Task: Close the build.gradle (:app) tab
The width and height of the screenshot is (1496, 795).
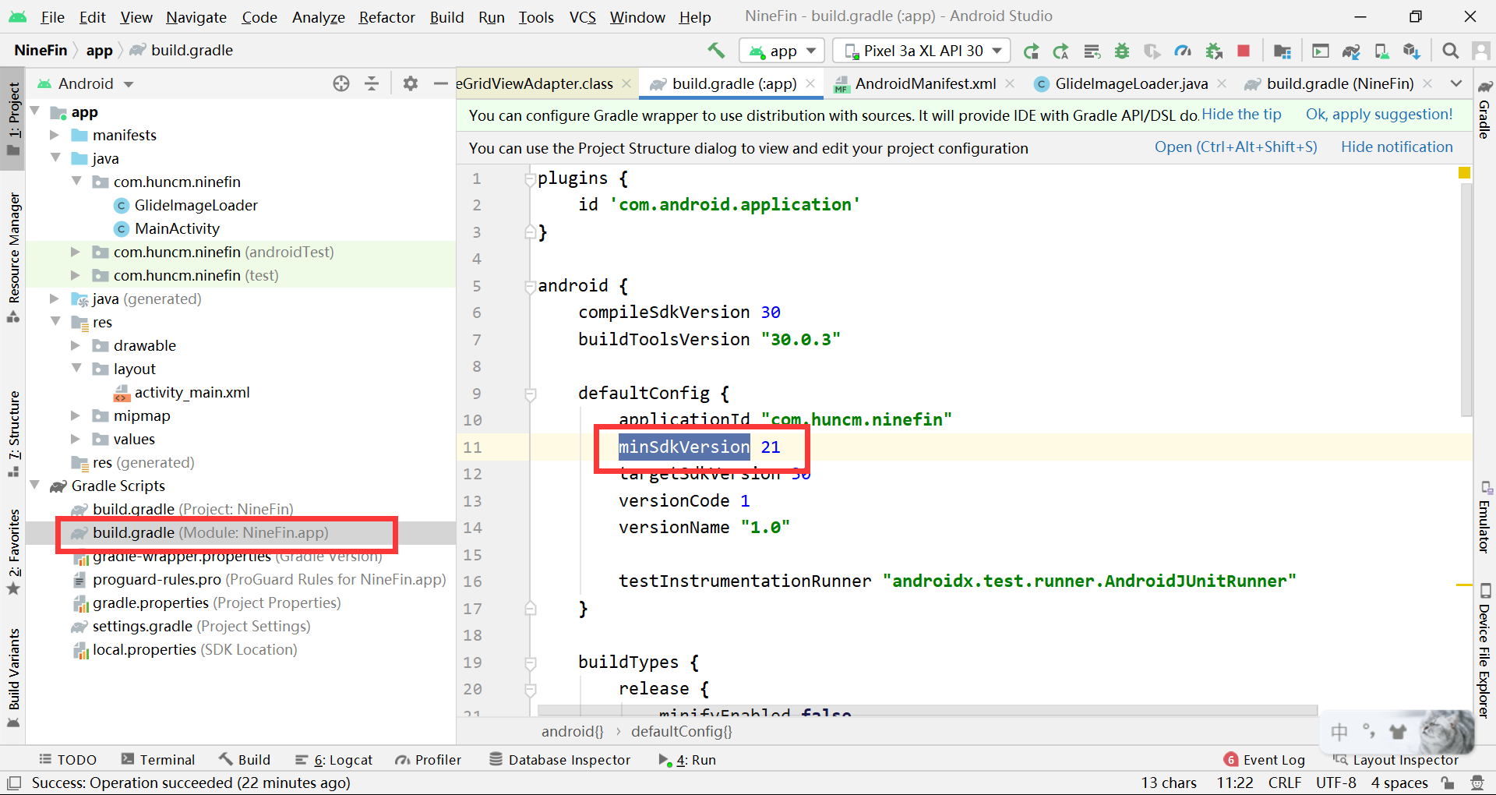Action: (x=810, y=83)
